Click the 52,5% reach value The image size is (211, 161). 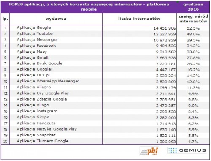pyautogui.click(x=193, y=28)
